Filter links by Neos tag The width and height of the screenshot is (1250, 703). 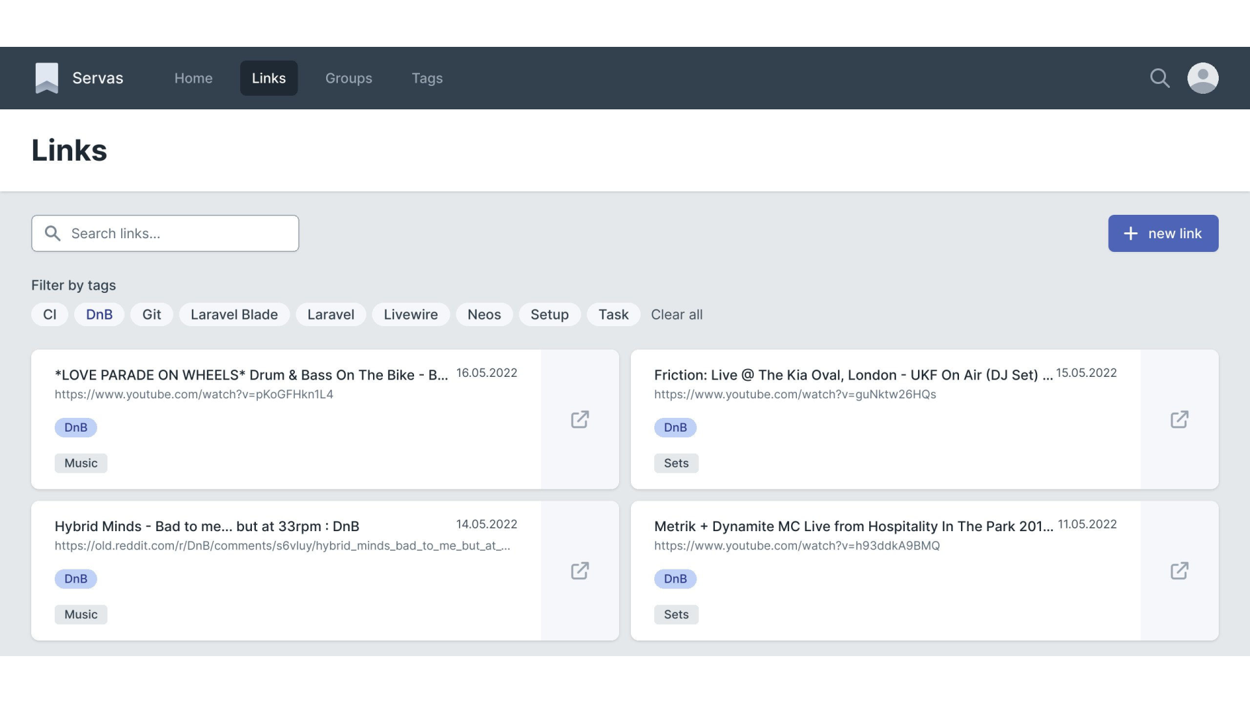pos(484,314)
